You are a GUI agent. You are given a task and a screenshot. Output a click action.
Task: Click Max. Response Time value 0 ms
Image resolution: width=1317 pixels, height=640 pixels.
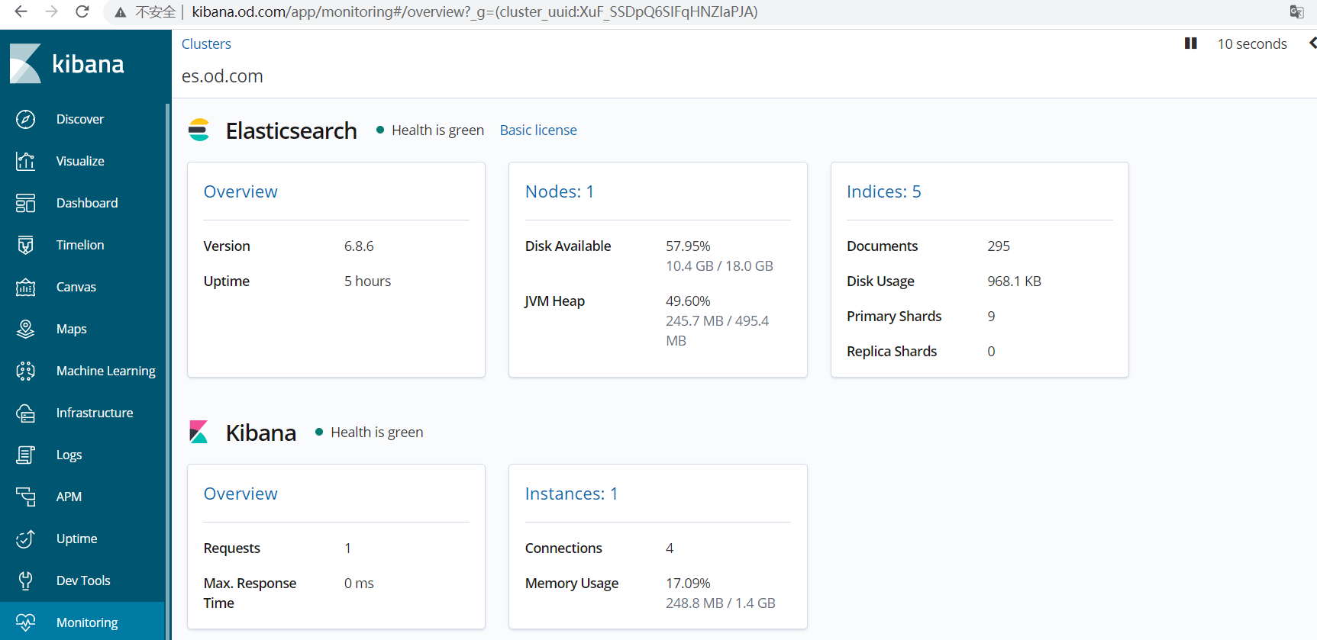359,584
